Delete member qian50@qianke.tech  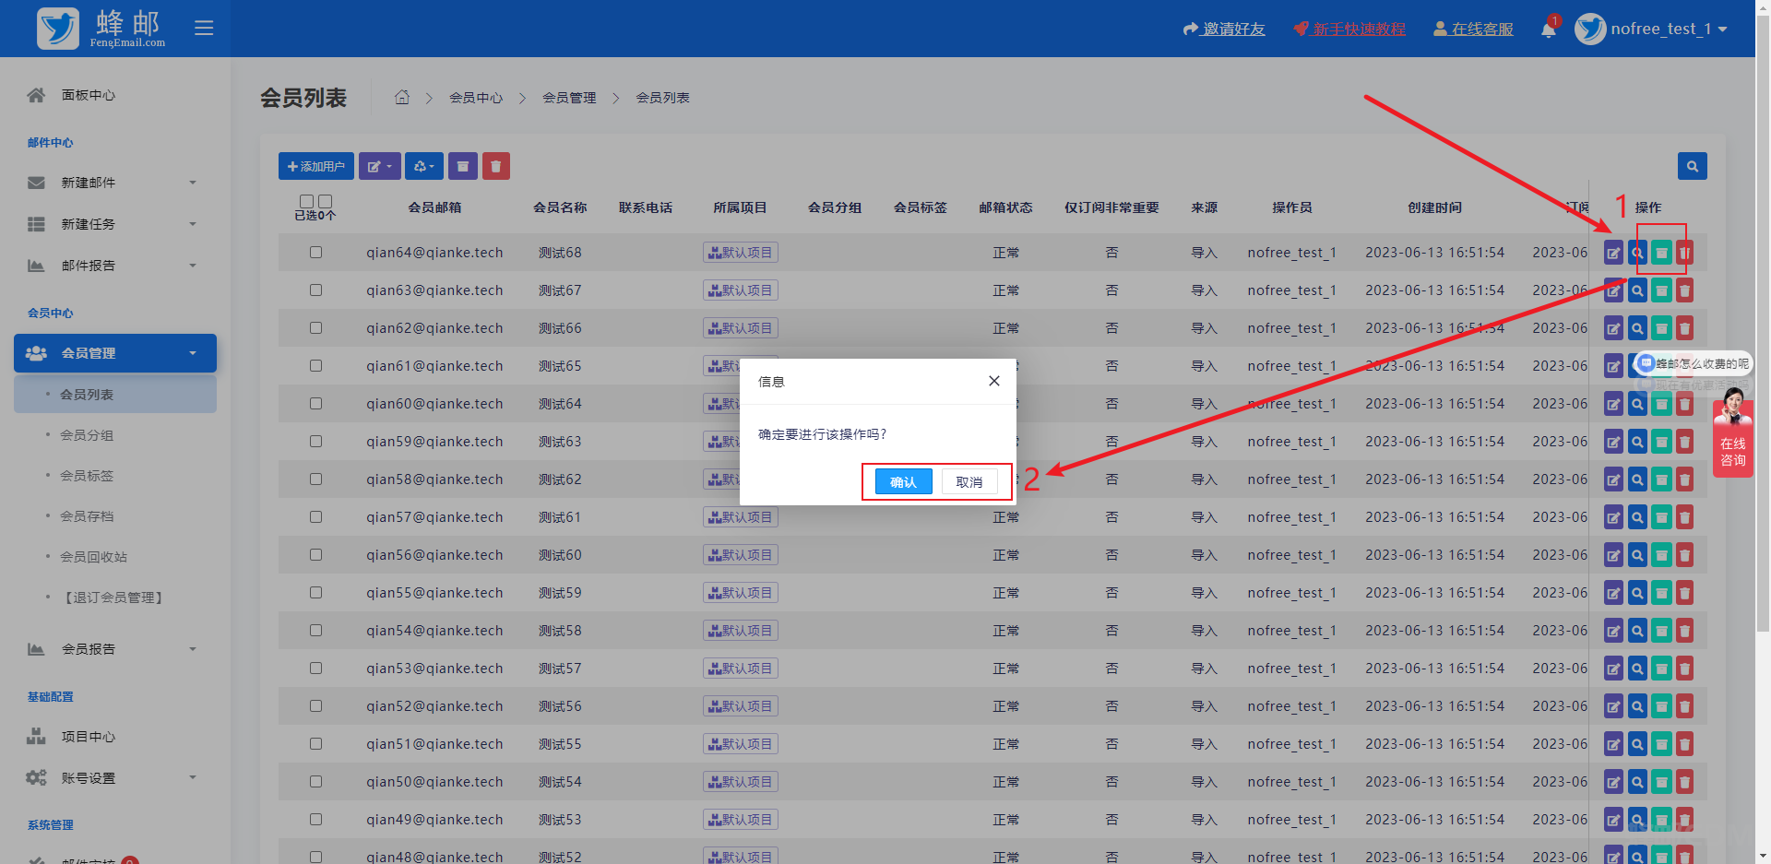pos(1684,782)
